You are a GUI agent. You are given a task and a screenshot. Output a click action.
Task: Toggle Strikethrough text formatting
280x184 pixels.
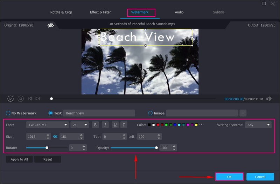[124, 125]
